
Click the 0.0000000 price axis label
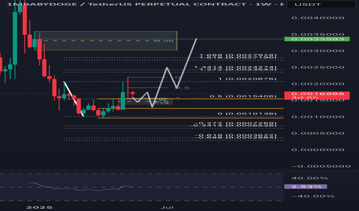click(x=318, y=150)
